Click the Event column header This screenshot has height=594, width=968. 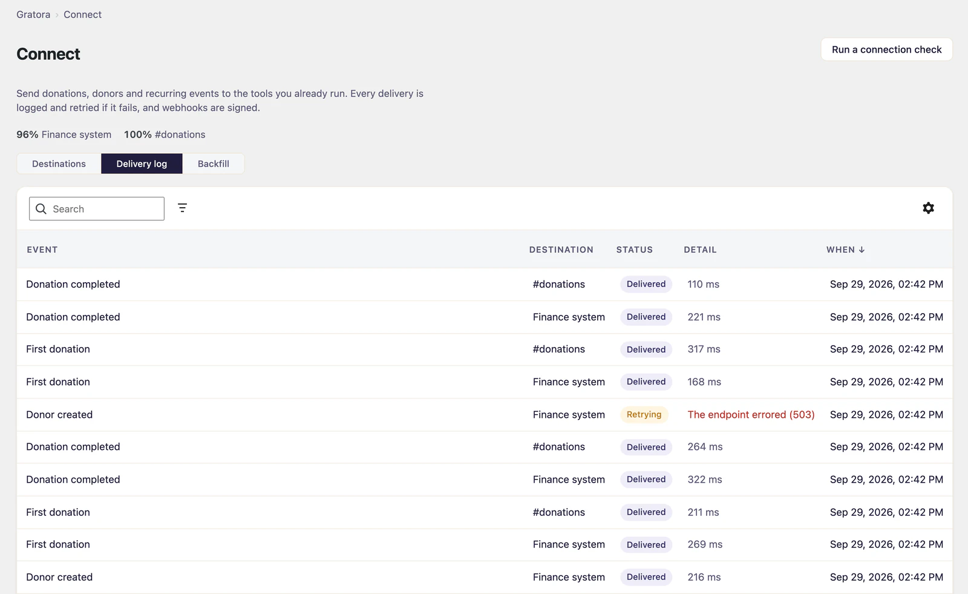pos(42,249)
